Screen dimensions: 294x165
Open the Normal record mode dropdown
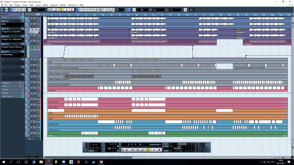[x=95, y=144]
